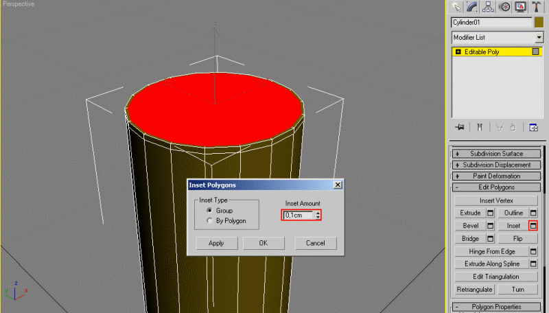Toggle Show End Result icon

tap(480, 127)
